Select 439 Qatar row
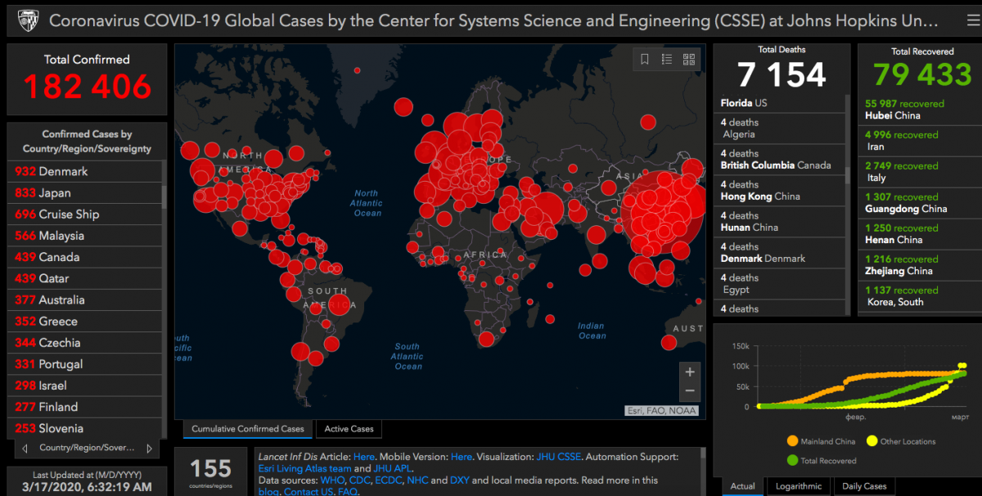 [x=86, y=278]
